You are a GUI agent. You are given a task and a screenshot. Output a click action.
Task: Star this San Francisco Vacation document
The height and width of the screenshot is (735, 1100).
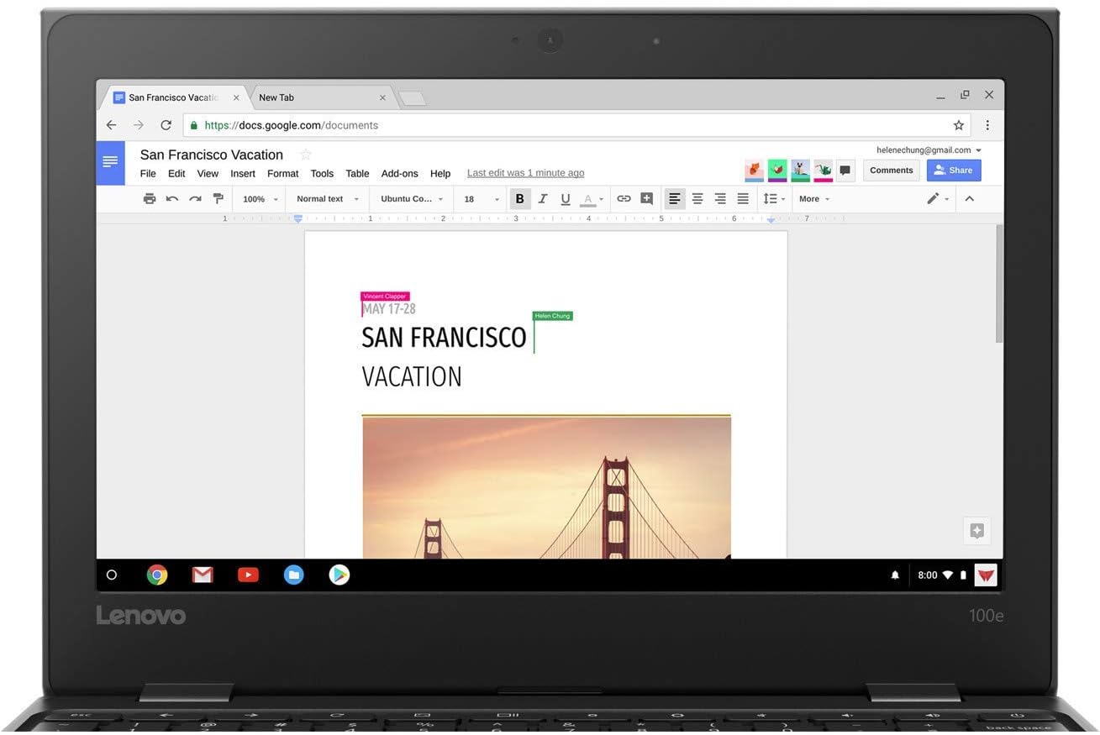(x=306, y=155)
